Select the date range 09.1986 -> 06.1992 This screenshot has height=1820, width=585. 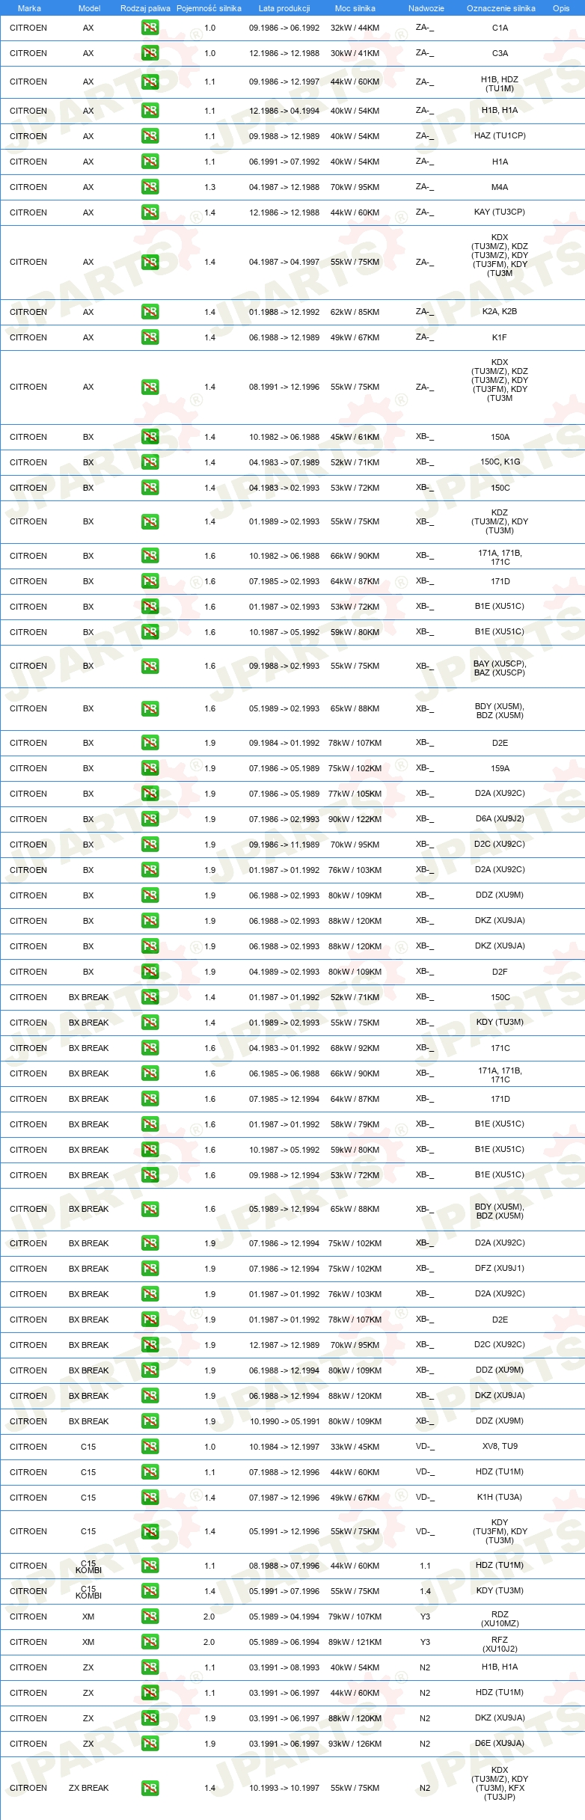(x=284, y=28)
